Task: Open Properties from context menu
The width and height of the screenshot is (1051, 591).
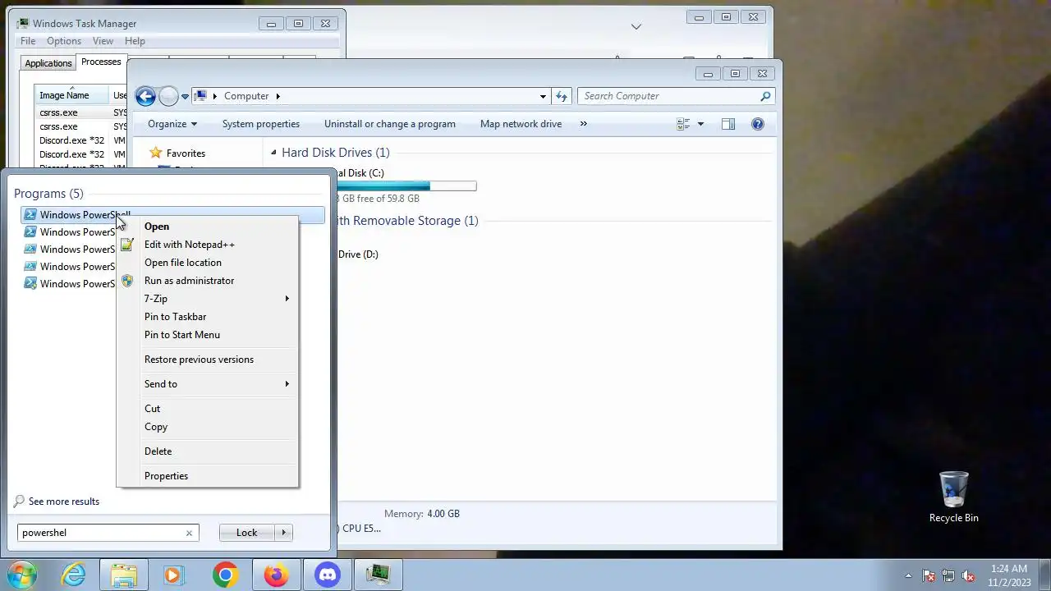Action: [x=207, y=476]
